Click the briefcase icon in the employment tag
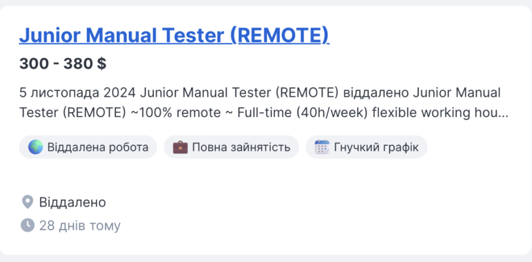Screen dimensions: 532x262 tap(180, 147)
